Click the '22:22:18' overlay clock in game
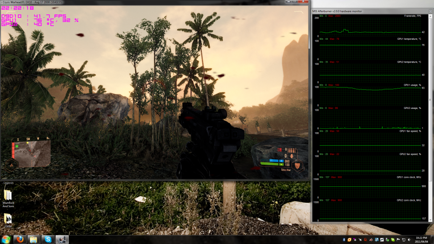This screenshot has height=244, width=434. (17, 8)
